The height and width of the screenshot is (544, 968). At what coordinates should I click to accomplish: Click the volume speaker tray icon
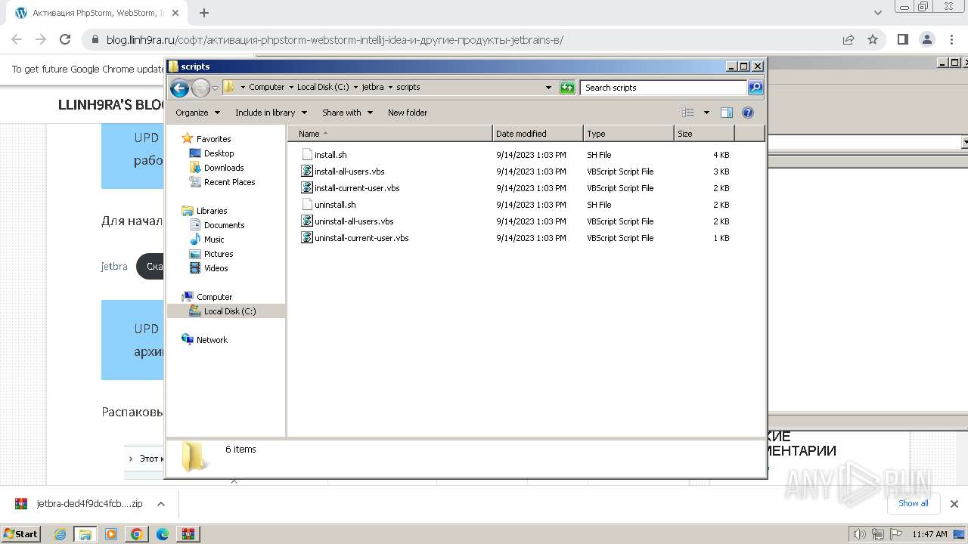[x=860, y=534]
